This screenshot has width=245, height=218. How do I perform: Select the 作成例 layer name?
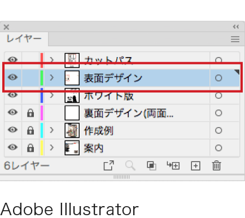tap(99, 130)
